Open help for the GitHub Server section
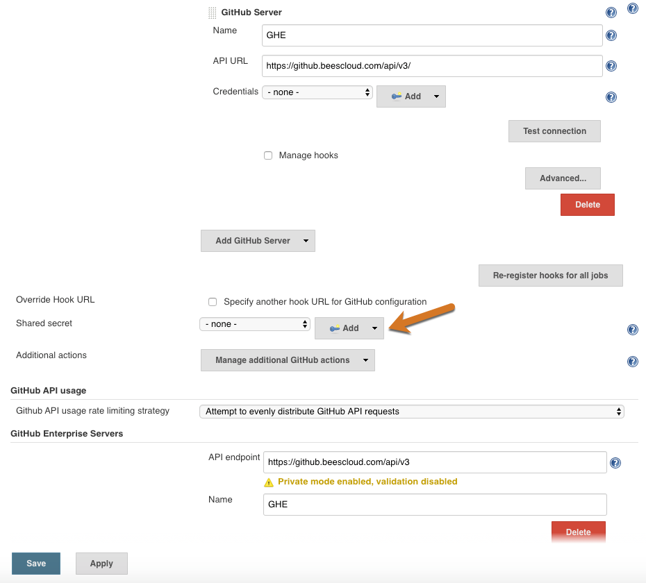The image size is (646, 583). pos(611,12)
